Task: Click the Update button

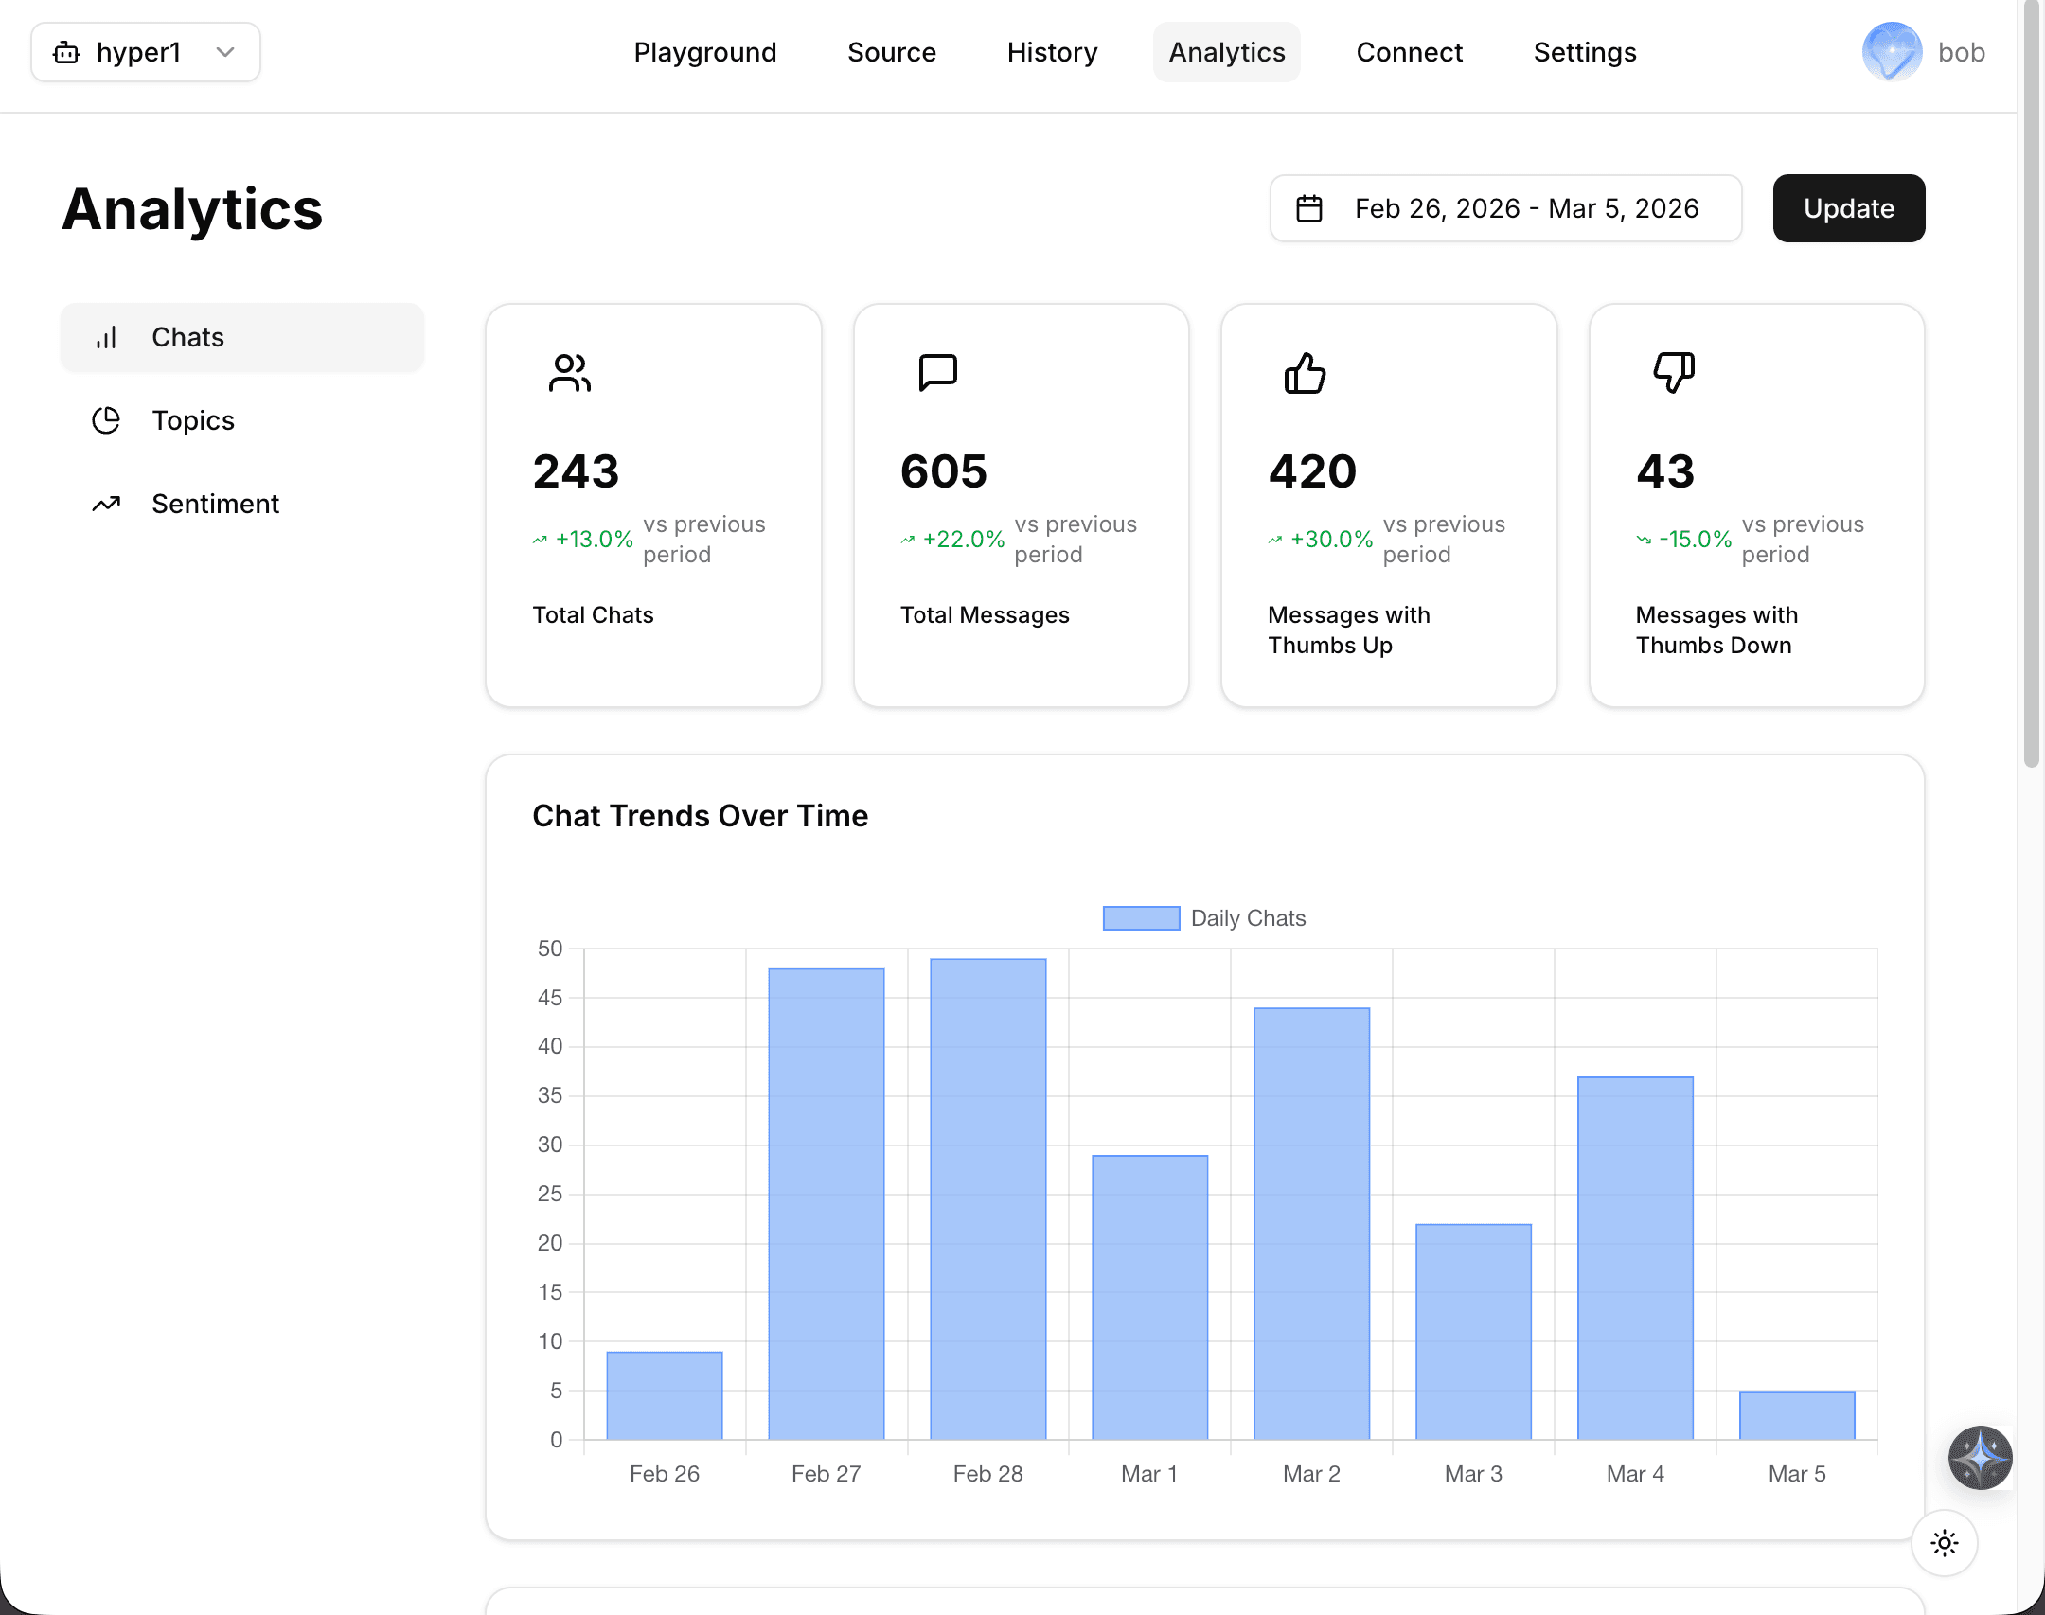Action: 1848,208
